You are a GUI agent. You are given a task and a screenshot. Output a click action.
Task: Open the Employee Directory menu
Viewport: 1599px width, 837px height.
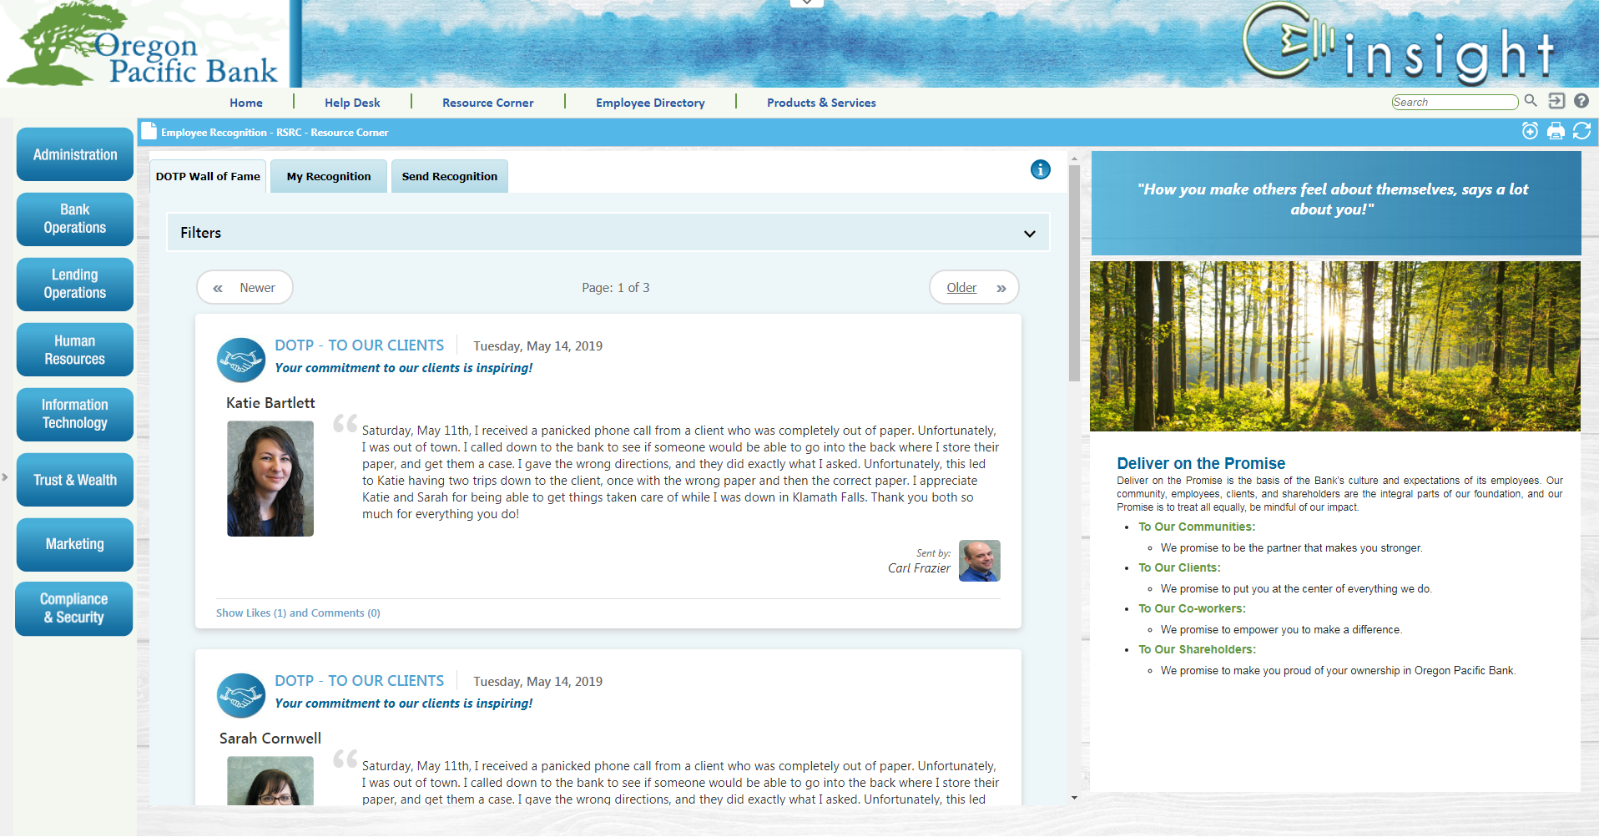[x=650, y=103]
